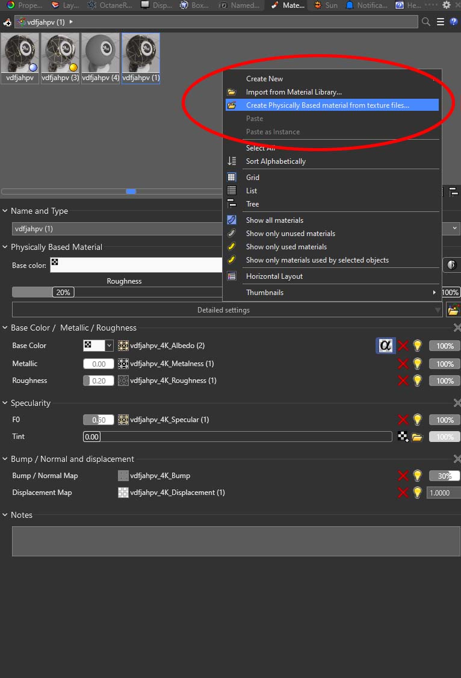Toggle the alpha transparency icon for Base Color
Image resolution: width=461 pixels, height=678 pixels.
(385, 346)
